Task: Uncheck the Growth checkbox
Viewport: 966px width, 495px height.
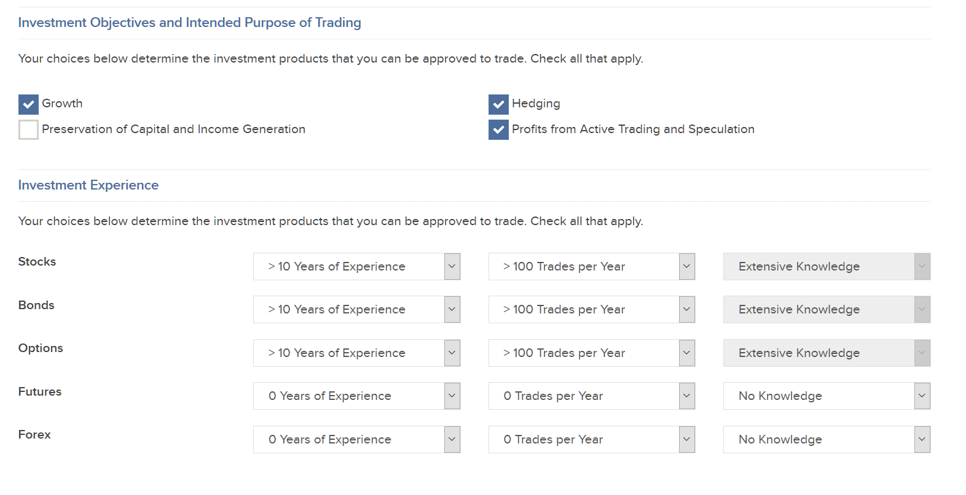Action: pos(28,104)
